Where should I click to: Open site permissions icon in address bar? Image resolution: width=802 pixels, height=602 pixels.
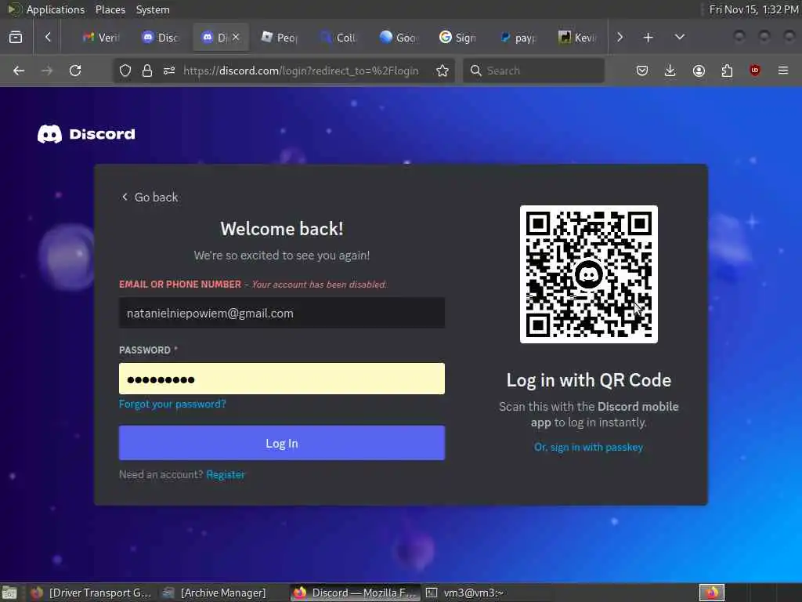(169, 71)
